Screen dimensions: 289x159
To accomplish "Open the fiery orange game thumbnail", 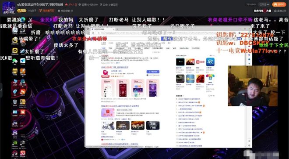I will (x=137, y=126).
